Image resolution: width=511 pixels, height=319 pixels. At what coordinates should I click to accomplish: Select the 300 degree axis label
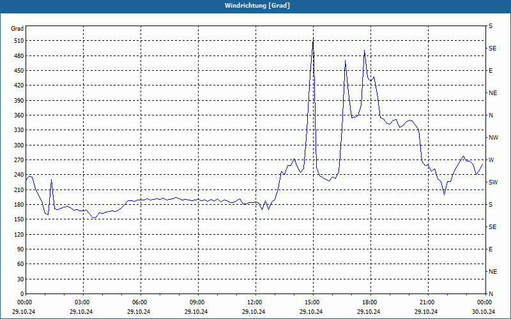(x=19, y=145)
